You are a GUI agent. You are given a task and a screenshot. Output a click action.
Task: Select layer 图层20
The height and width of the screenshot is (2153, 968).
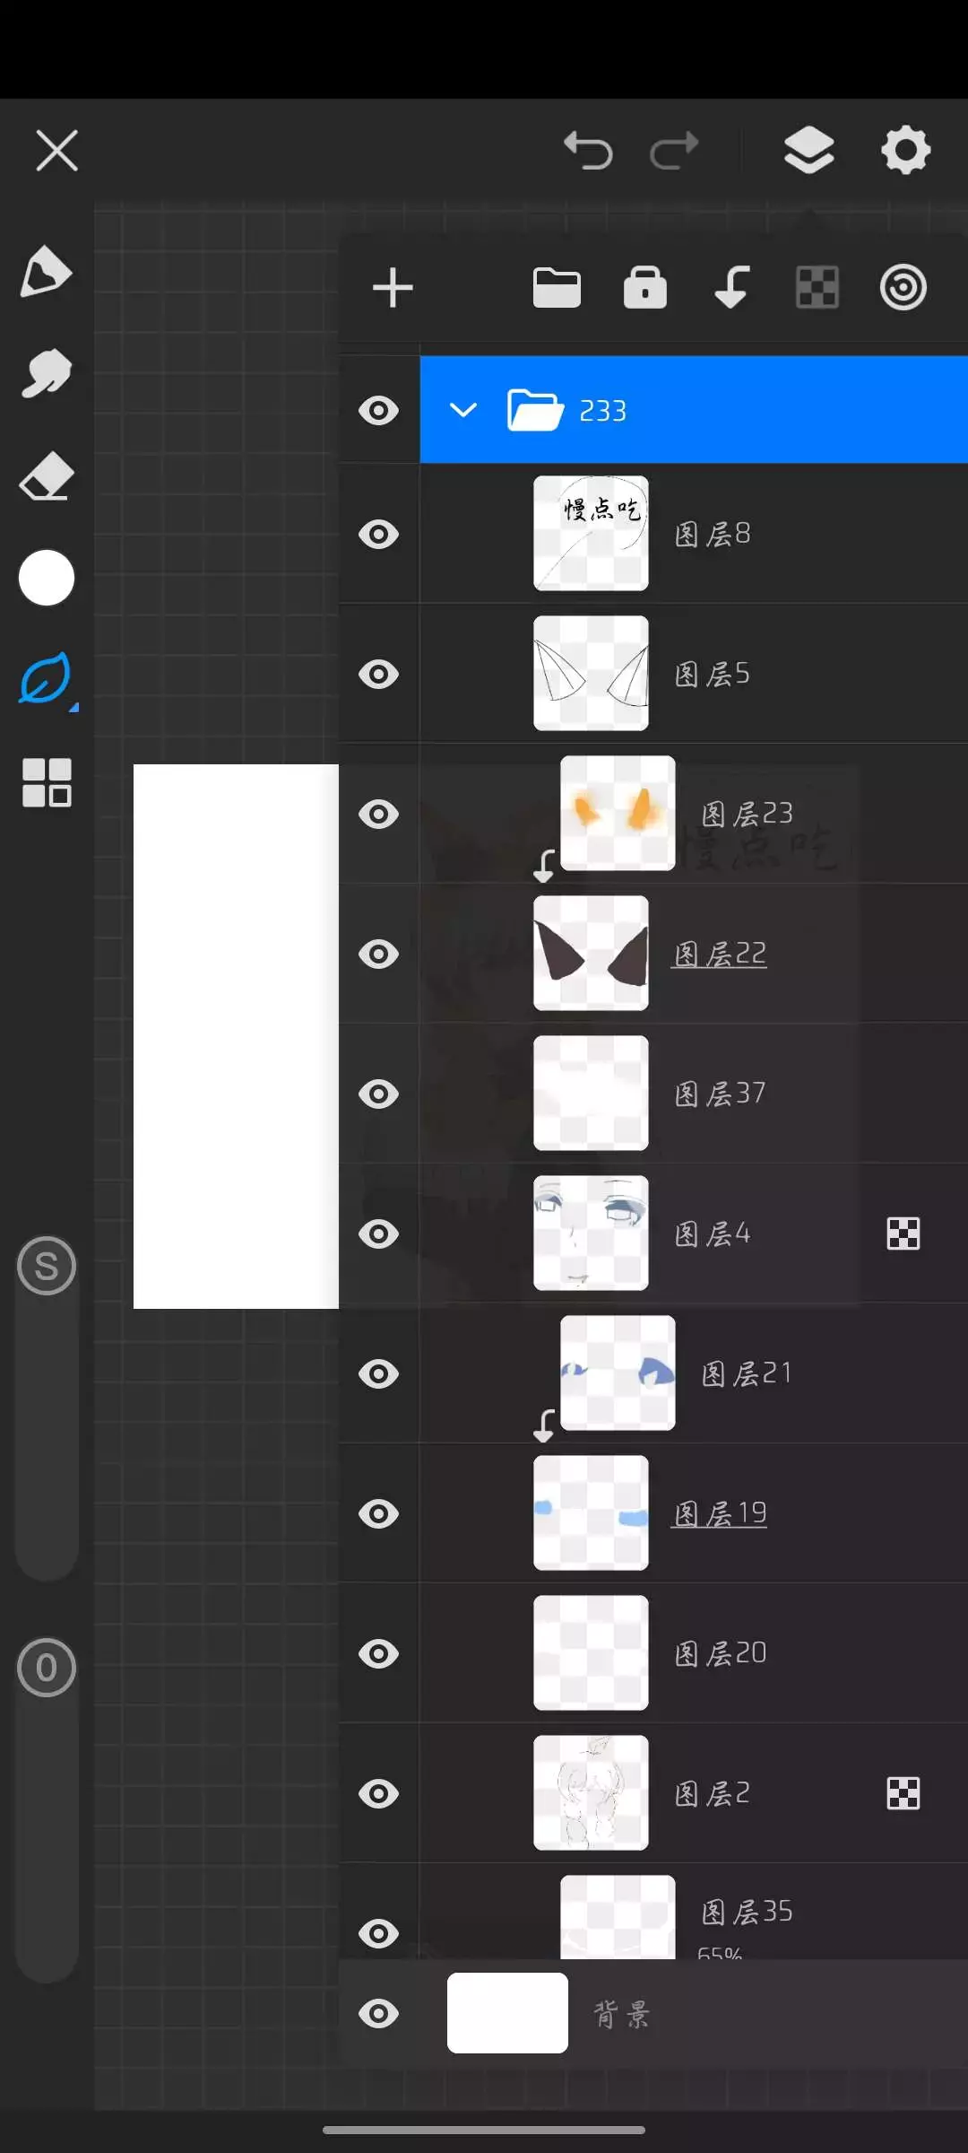(720, 1653)
